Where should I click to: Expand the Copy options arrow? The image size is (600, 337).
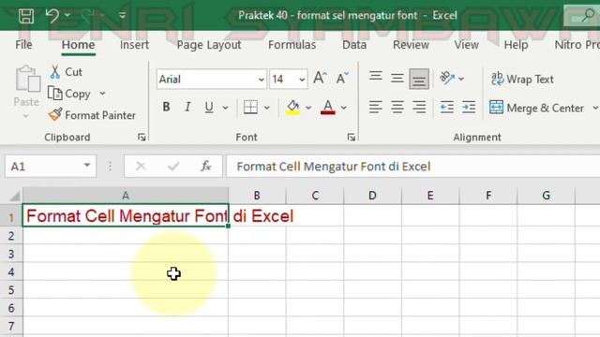[x=102, y=94]
